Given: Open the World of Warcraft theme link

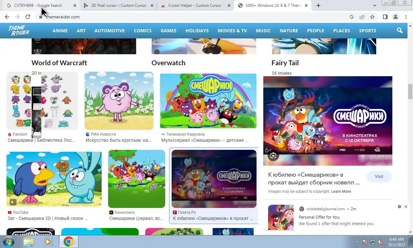Looking at the screenshot, I should tap(59, 63).
